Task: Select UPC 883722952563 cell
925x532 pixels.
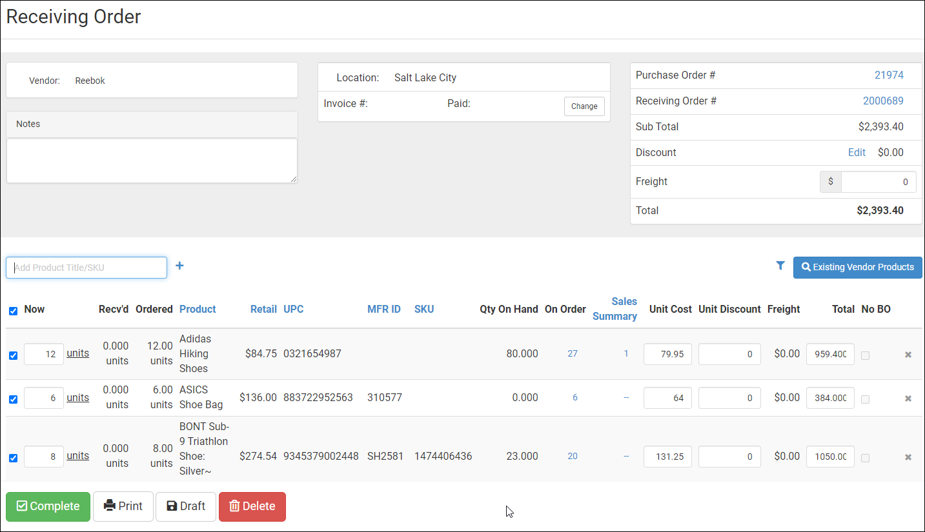Action: (318, 397)
